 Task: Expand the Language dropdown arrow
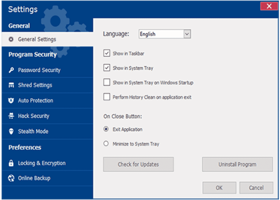click(187, 34)
